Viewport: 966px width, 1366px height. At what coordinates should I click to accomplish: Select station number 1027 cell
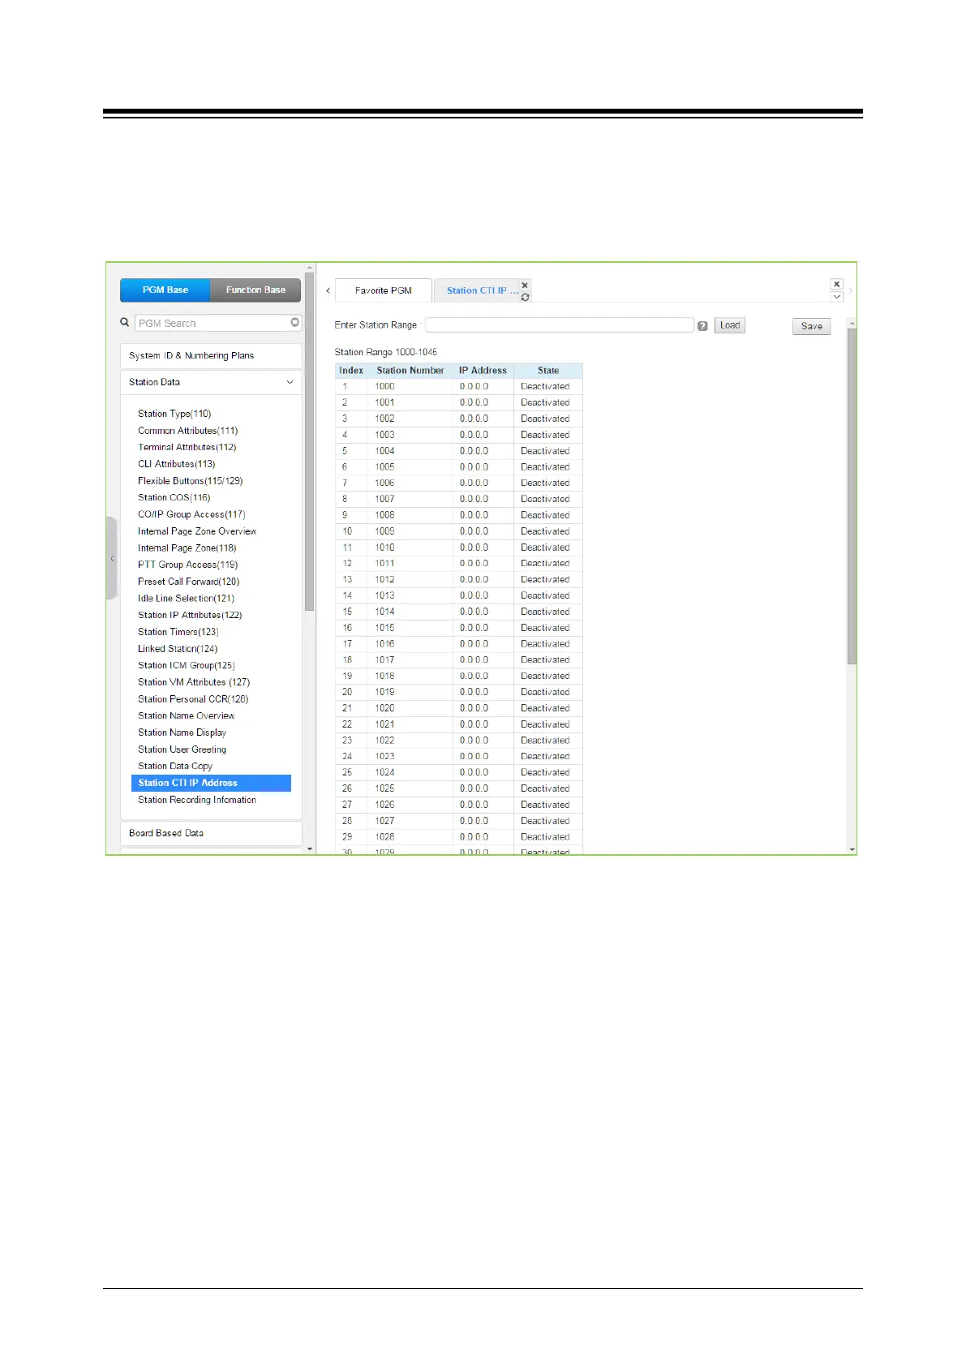tap(410, 821)
